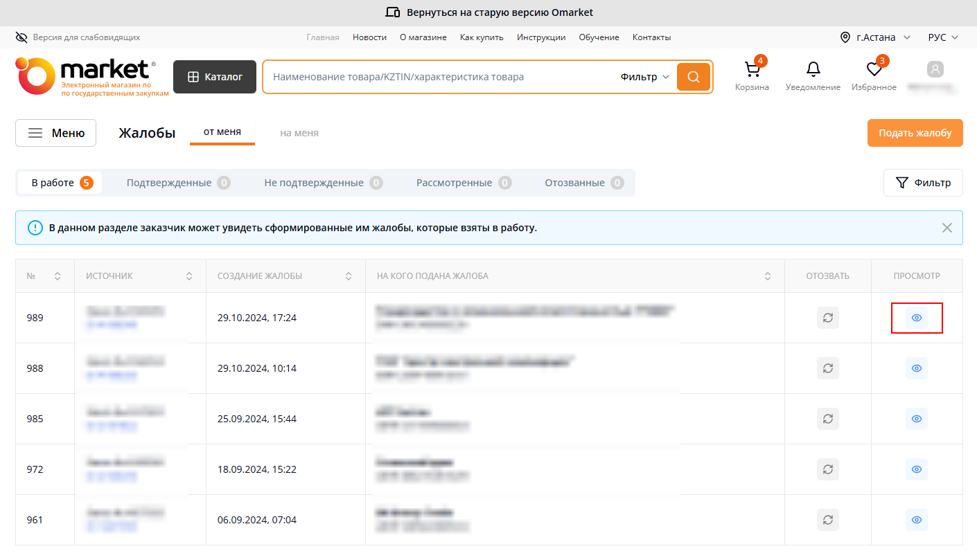Open the РУС language dropdown

point(943,37)
